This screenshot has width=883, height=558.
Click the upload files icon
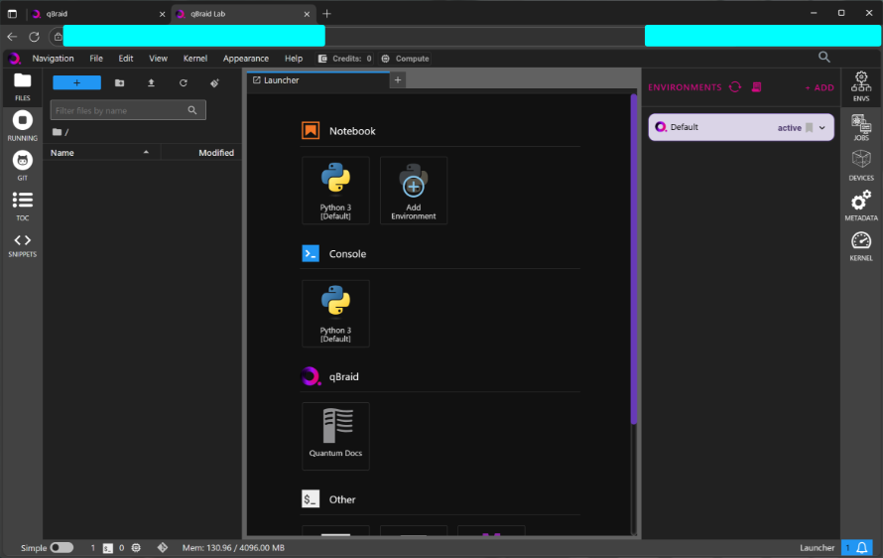click(151, 82)
